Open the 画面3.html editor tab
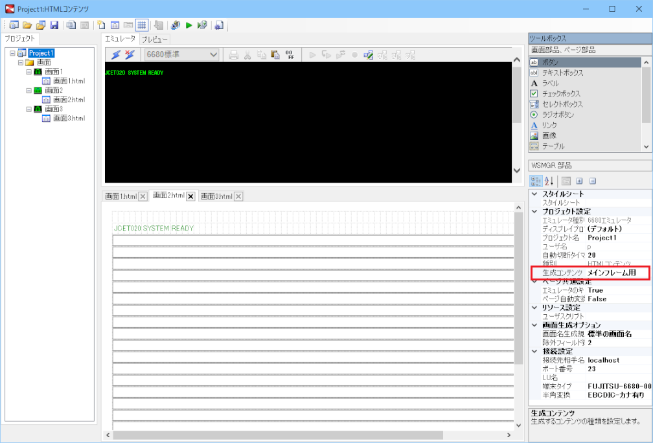The width and height of the screenshot is (653, 443). 216,196
